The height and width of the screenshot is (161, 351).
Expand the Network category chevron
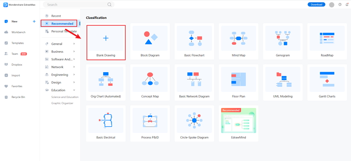coord(74,67)
